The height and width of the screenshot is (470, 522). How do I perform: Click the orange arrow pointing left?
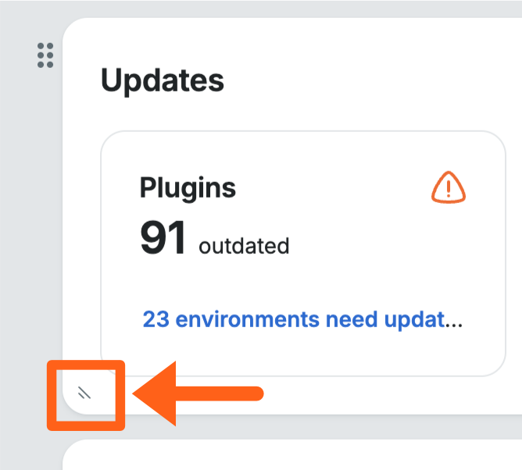[199, 393]
